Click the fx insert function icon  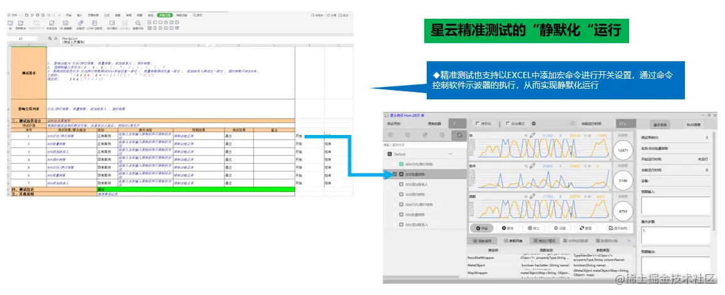(56, 39)
